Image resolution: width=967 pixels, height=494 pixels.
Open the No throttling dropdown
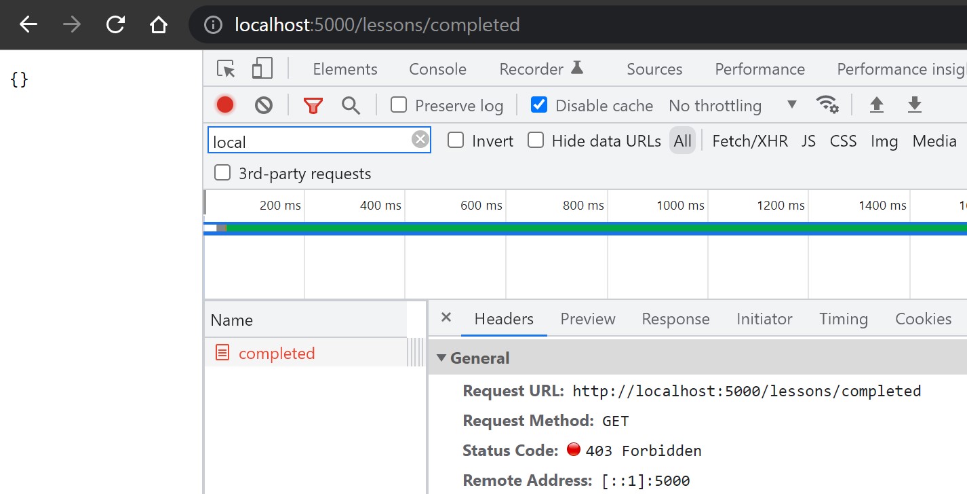point(732,106)
